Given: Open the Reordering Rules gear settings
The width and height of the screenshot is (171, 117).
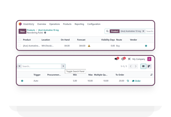Looking at the screenshot, I should click(45, 33).
